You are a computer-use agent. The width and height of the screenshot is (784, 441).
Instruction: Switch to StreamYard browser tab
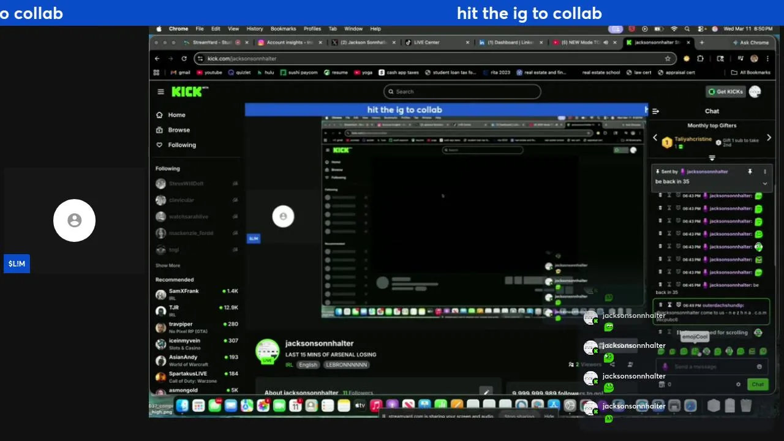coord(215,43)
